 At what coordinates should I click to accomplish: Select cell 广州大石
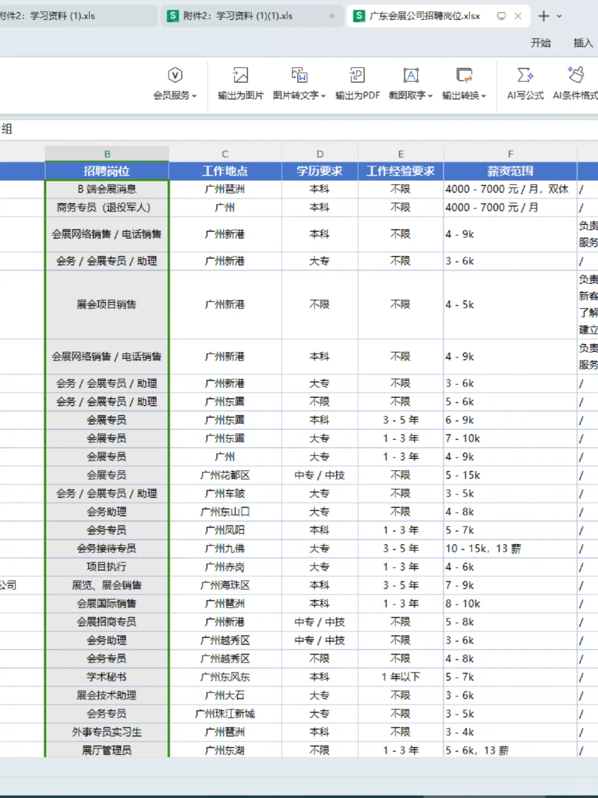pos(225,695)
